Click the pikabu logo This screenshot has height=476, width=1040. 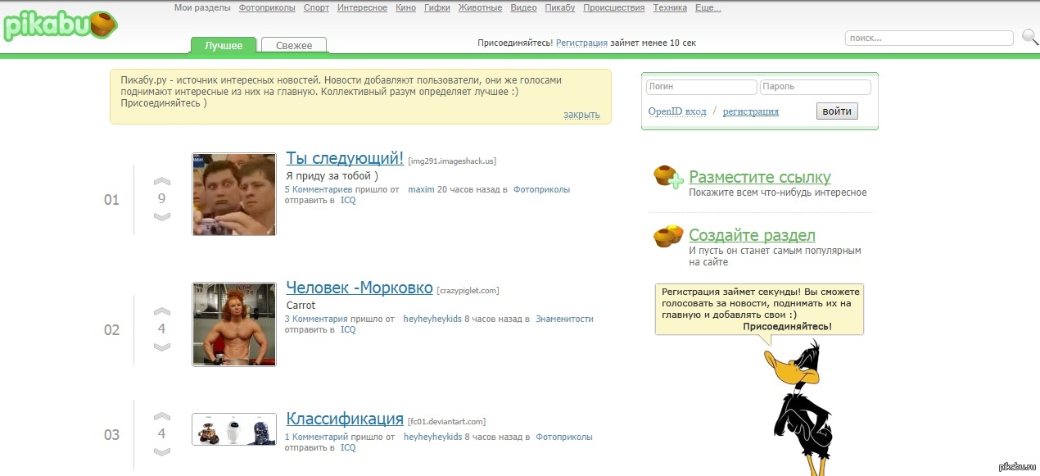[x=61, y=25]
